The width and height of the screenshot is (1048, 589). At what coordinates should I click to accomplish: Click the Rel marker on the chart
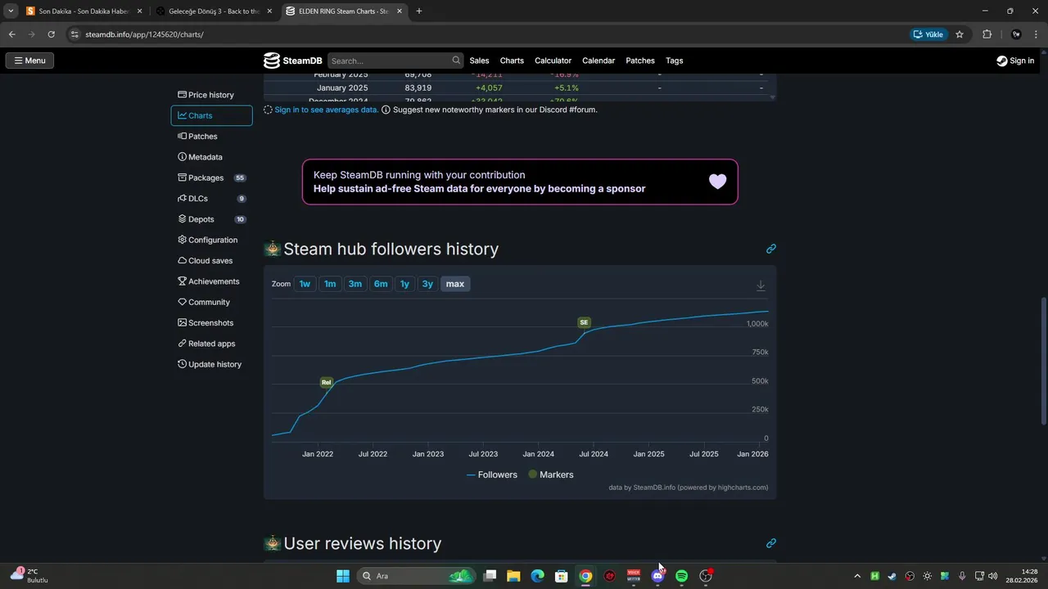click(326, 382)
